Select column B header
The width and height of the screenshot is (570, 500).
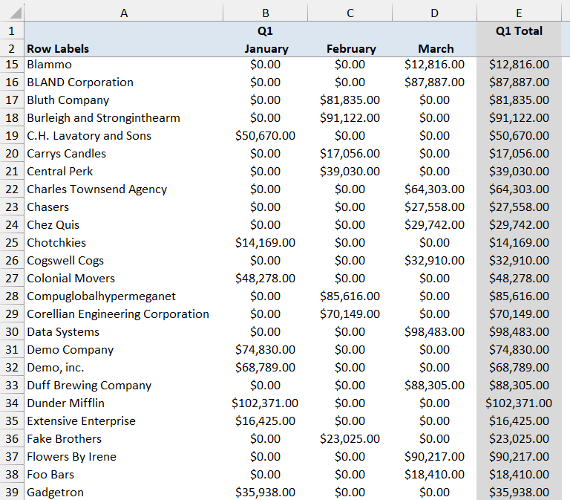[266, 13]
